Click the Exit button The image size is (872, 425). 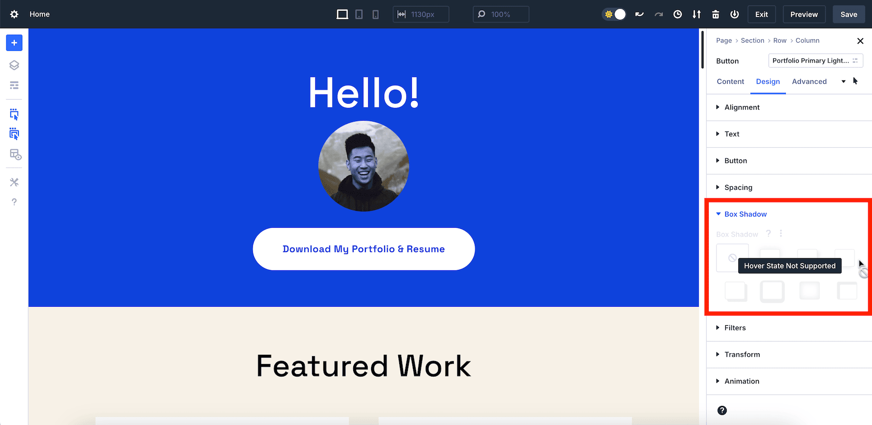click(x=762, y=14)
